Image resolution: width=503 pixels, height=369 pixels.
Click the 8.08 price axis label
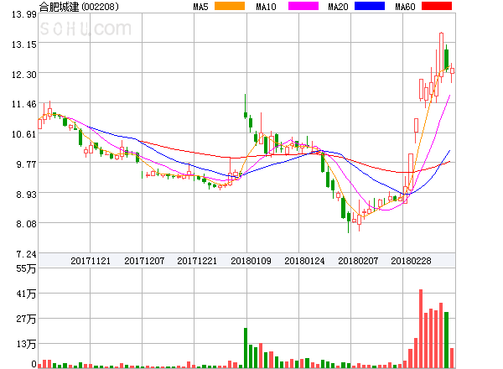click(26, 224)
